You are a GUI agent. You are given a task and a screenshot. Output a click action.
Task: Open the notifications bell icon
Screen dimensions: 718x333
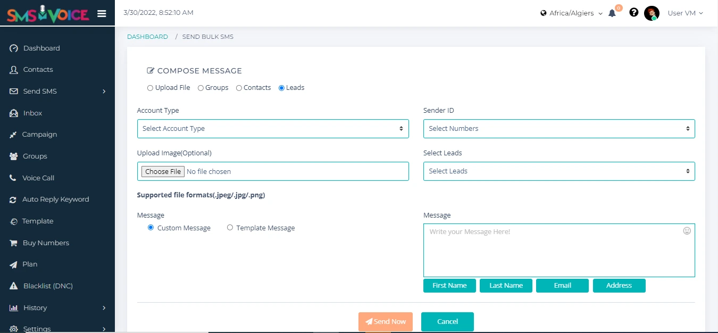[612, 13]
